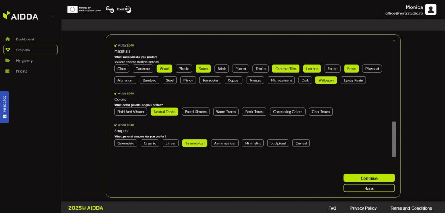The height and width of the screenshot is (213, 445).
Task: Go to My gallery page
Action: pos(24,60)
